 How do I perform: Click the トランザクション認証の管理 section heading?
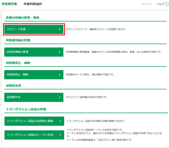(26, 109)
